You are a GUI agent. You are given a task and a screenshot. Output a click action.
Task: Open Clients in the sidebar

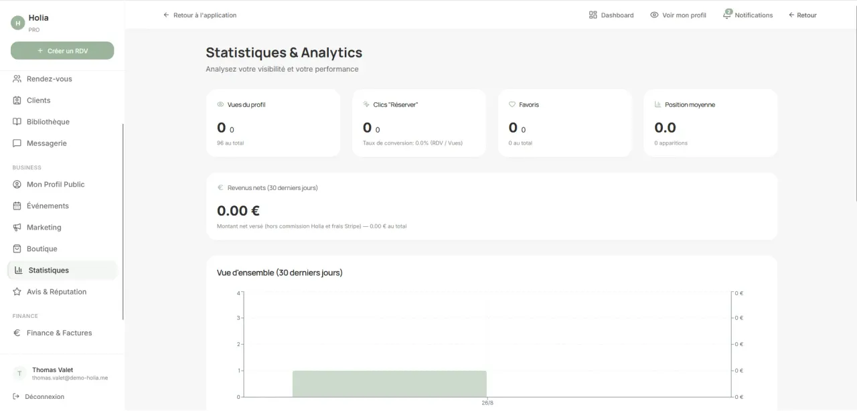coord(62,100)
